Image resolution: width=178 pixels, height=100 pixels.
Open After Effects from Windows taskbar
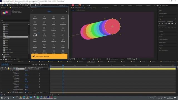[48, 97]
